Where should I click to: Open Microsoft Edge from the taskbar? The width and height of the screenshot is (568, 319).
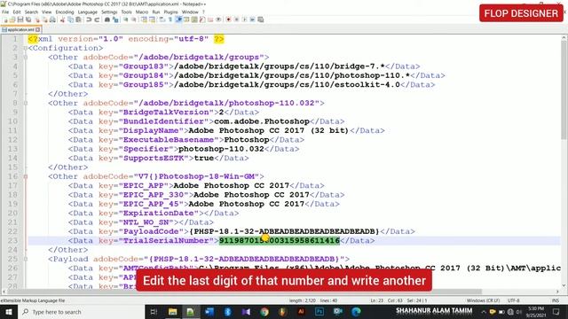click(356, 312)
